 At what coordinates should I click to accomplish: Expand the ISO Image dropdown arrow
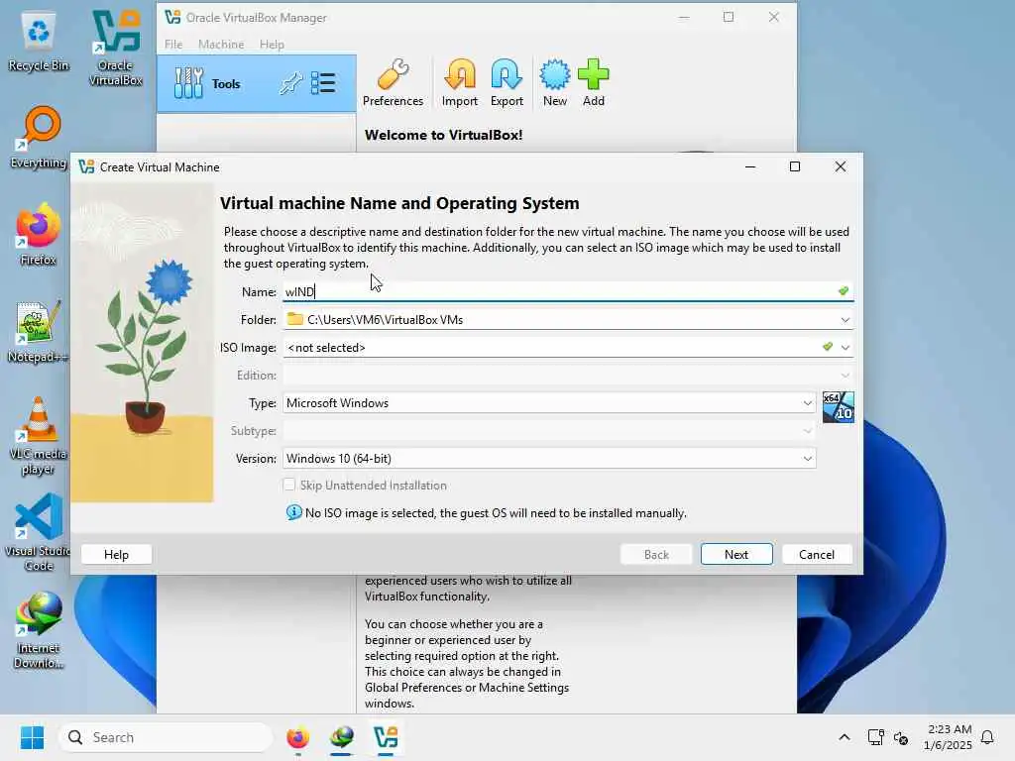(x=845, y=348)
